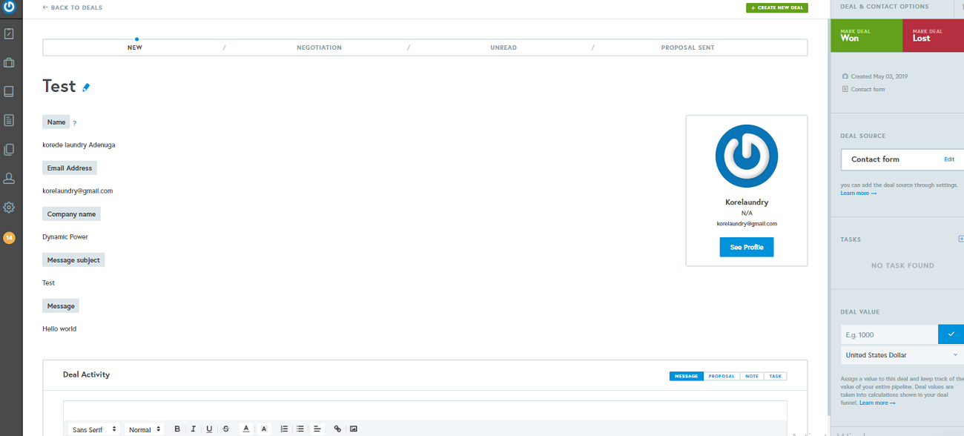Insert a link using the editor toolbar

[337, 429]
